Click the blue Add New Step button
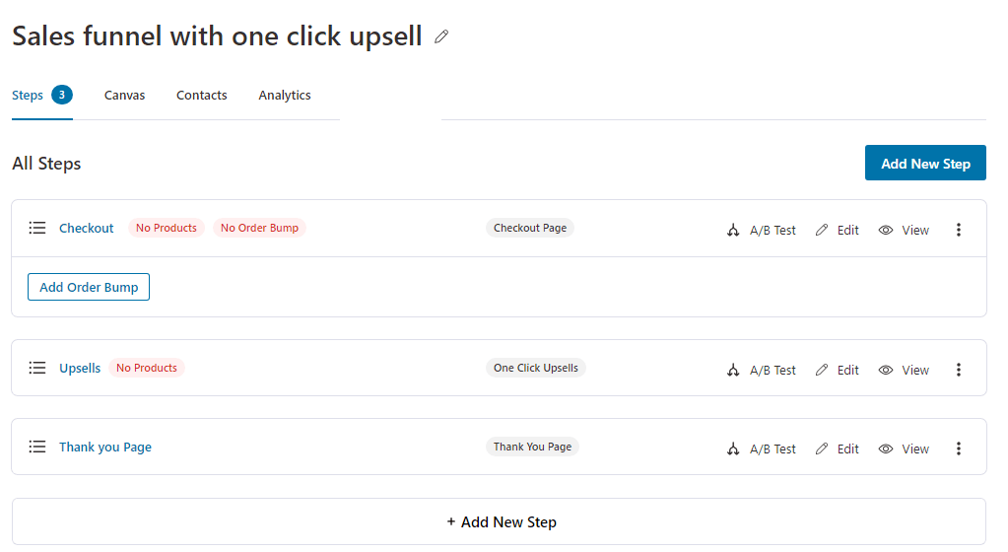This screenshot has height=552, width=1008. point(925,163)
